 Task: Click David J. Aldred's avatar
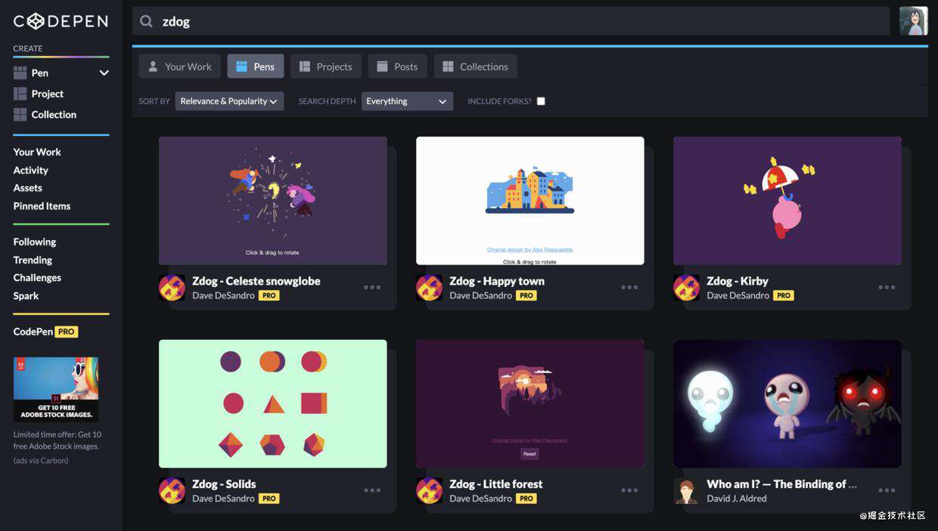point(686,491)
